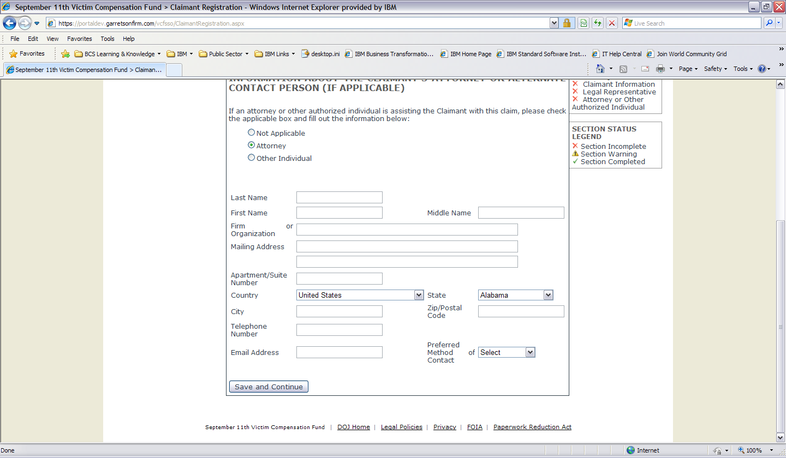Expand the State dropdown showing Alabama
Viewport: 786px width, 458px height.
coord(548,295)
